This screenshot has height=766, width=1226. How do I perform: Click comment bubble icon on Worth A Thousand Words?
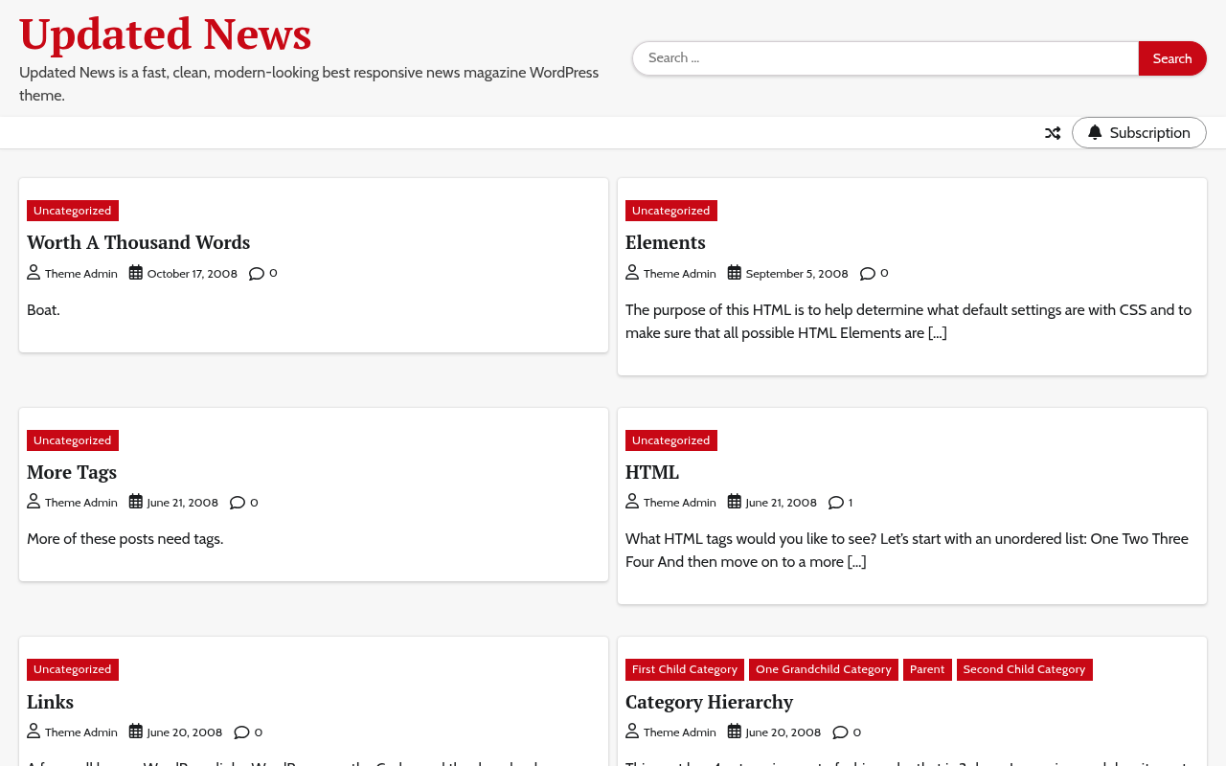(x=257, y=273)
